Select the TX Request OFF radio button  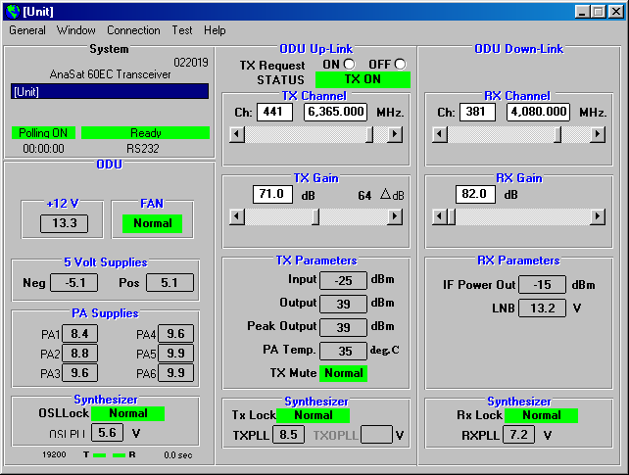[x=399, y=65]
